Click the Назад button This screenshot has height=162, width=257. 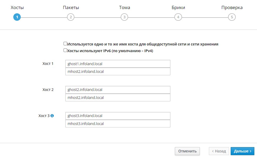tap(219, 151)
